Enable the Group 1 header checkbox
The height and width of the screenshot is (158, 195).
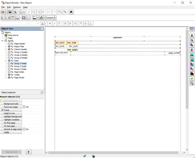click(9, 52)
